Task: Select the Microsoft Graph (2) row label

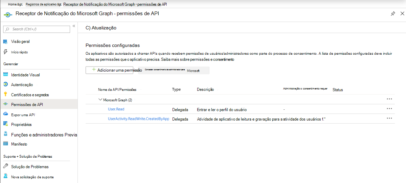Action: pos(117,100)
